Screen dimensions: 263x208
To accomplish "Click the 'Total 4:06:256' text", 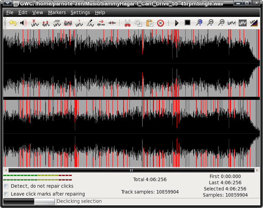I will [x=150, y=179].
